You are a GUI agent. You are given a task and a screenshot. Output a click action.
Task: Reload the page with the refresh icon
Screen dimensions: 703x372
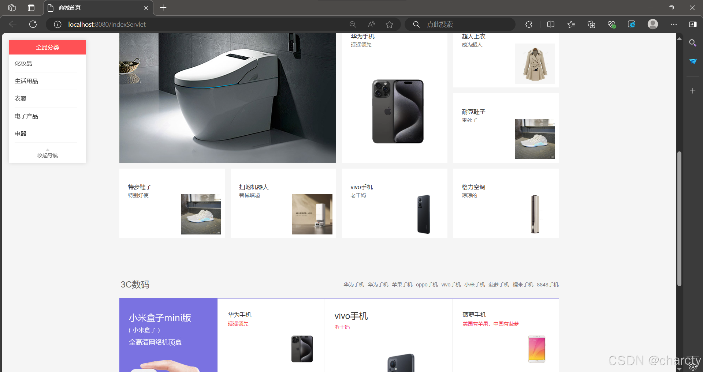click(x=33, y=24)
